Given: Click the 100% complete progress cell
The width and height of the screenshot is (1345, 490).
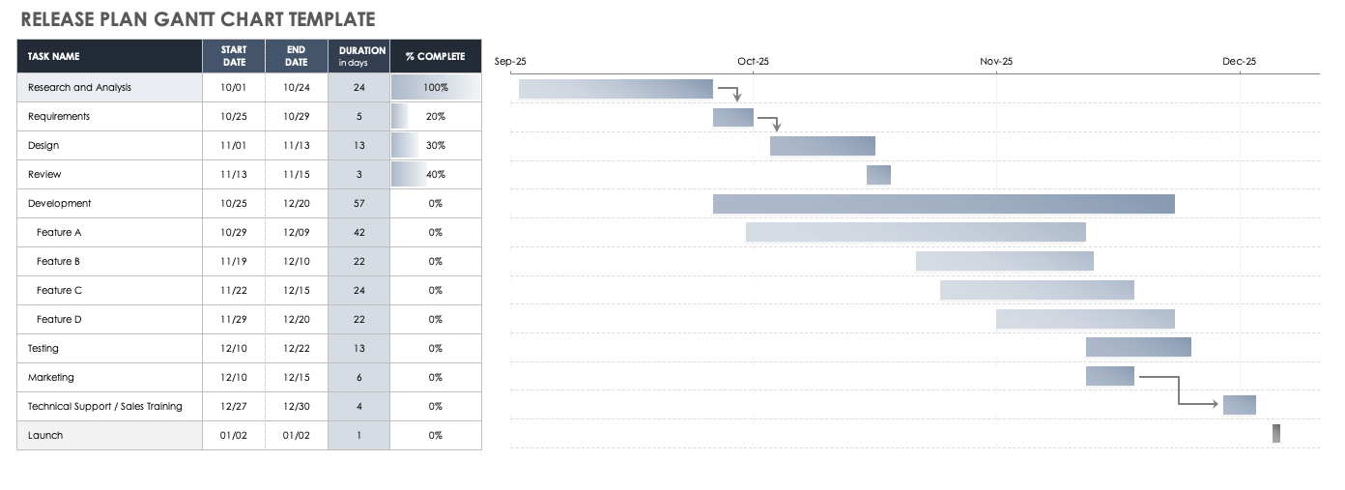Looking at the screenshot, I should point(435,87).
